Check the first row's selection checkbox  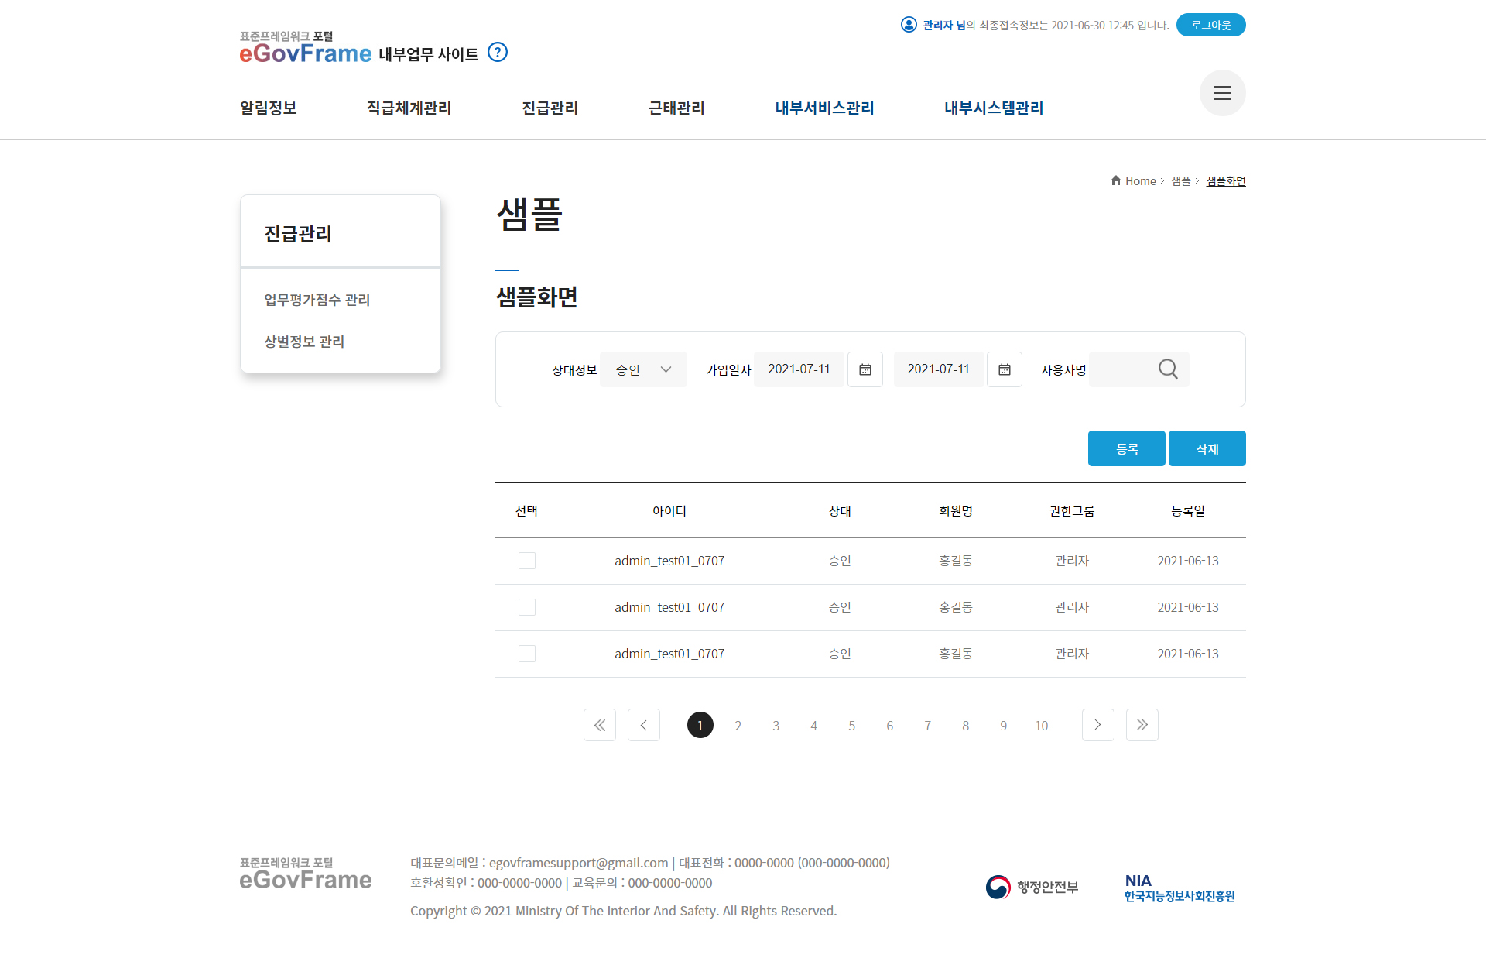coord(527,561)
